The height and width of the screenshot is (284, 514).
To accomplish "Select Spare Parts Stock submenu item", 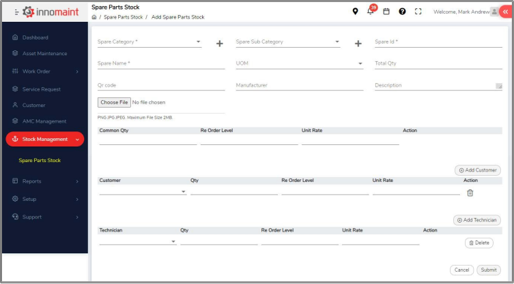I will 40,160.
